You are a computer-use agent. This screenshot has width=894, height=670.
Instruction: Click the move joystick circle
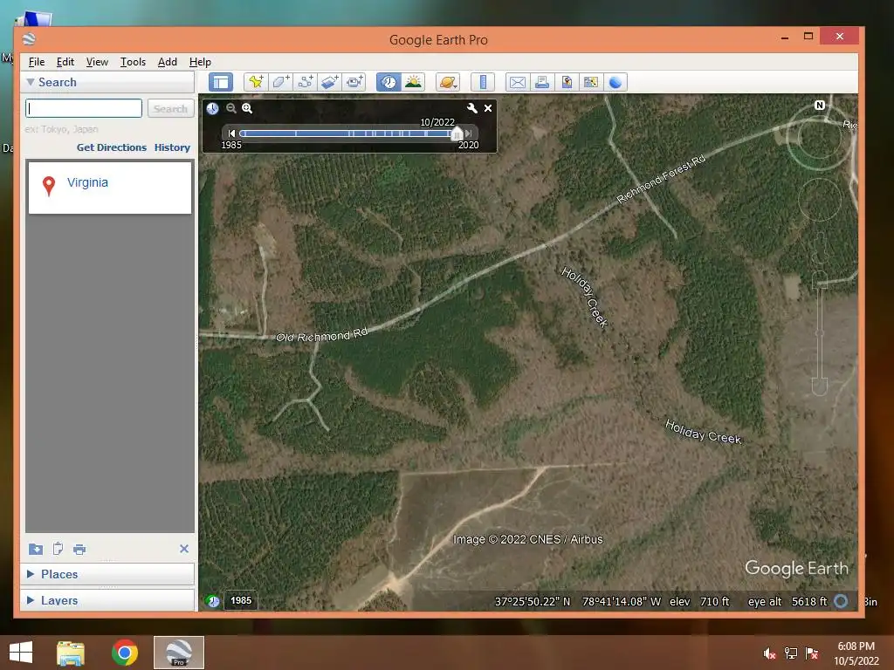(x=819, y=199)
